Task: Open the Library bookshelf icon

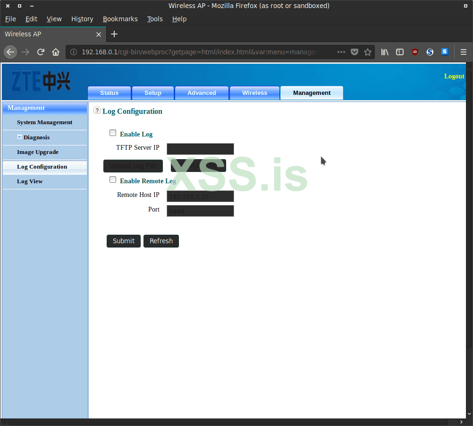Action: point(385,52)
